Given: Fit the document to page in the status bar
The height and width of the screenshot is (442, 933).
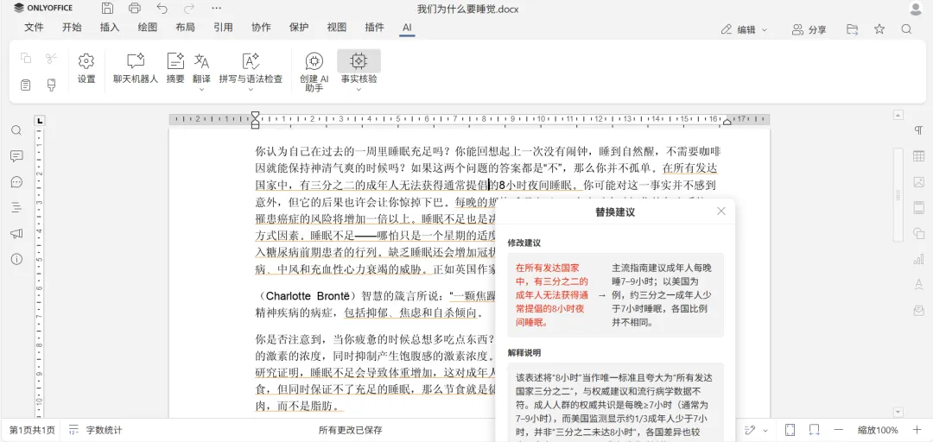Looking at the screenshot, I should (790, 430).
